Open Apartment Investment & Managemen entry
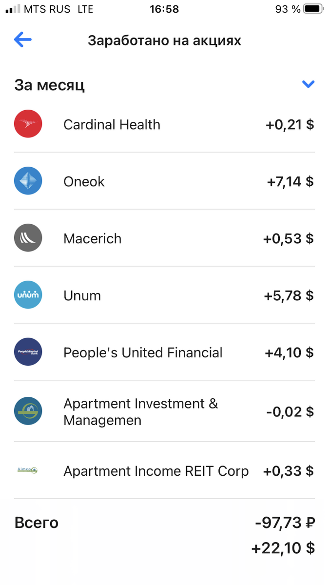 [x=164, y=411]
